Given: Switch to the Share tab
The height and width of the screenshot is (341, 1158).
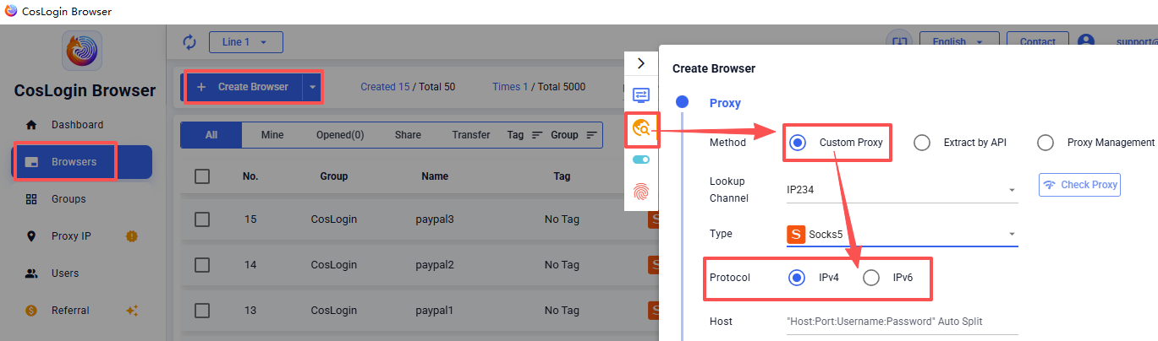Looking at the screenshot, I should click(408, 135).
